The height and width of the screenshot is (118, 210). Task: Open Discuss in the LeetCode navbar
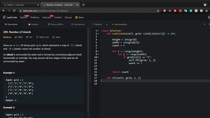point(68,17)
